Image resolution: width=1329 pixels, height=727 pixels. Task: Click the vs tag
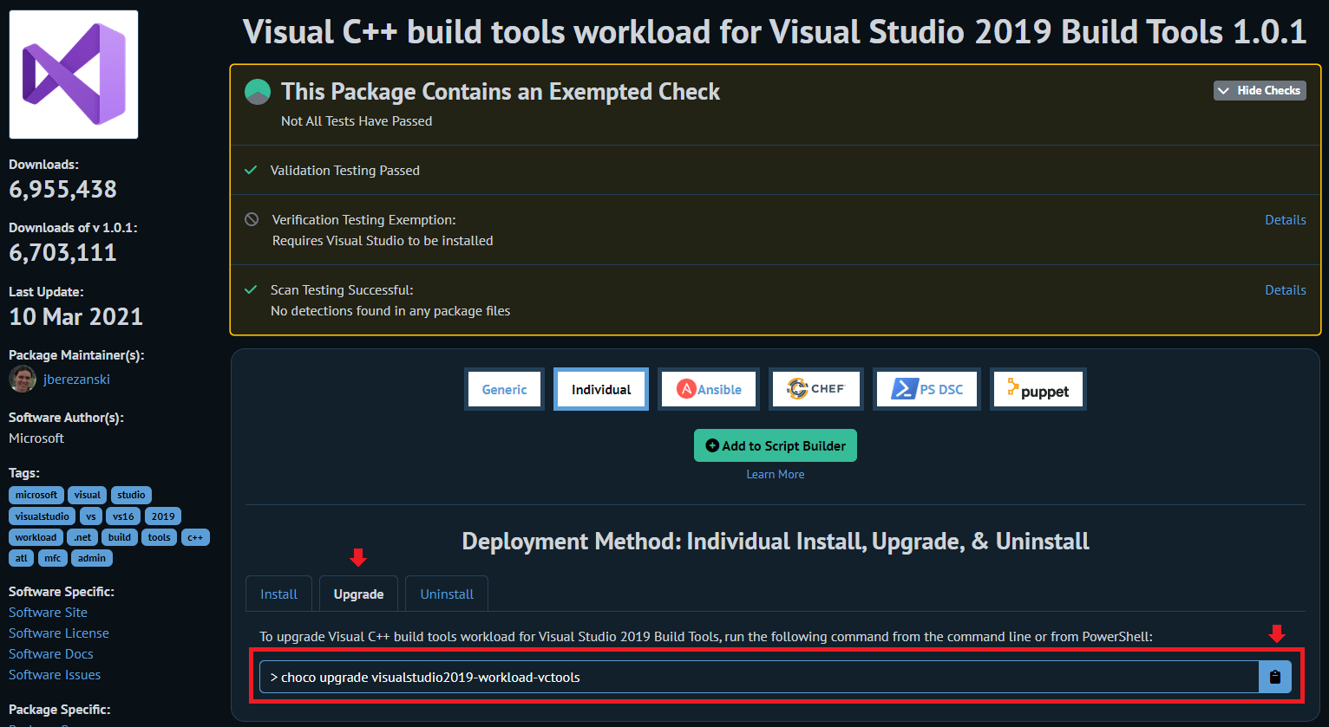[x=91, y=516]
